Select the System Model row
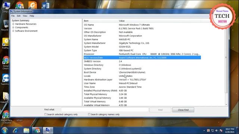239x134 pixels. pyautogui.click(x=142, y=47)
